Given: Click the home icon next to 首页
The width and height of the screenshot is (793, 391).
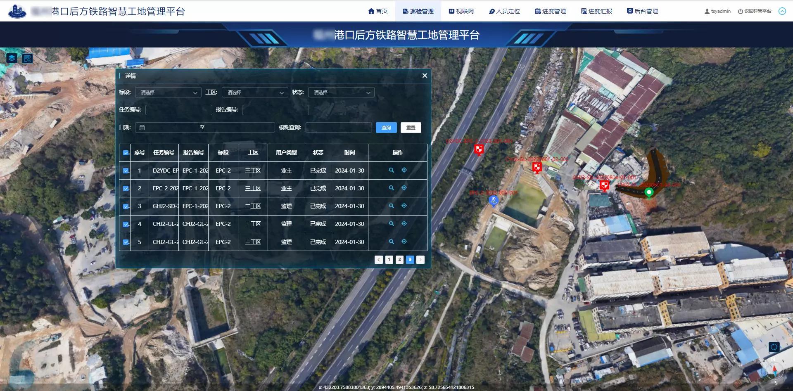Looking at the screenshot, I should (371, 11).
